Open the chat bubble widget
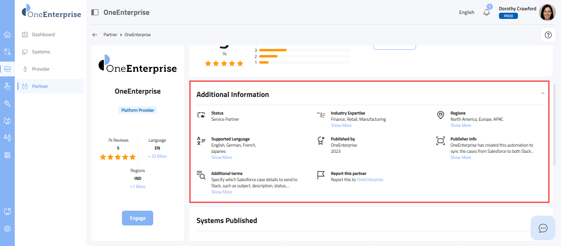This screenshot has width=561, height=246. pos(543,228)
